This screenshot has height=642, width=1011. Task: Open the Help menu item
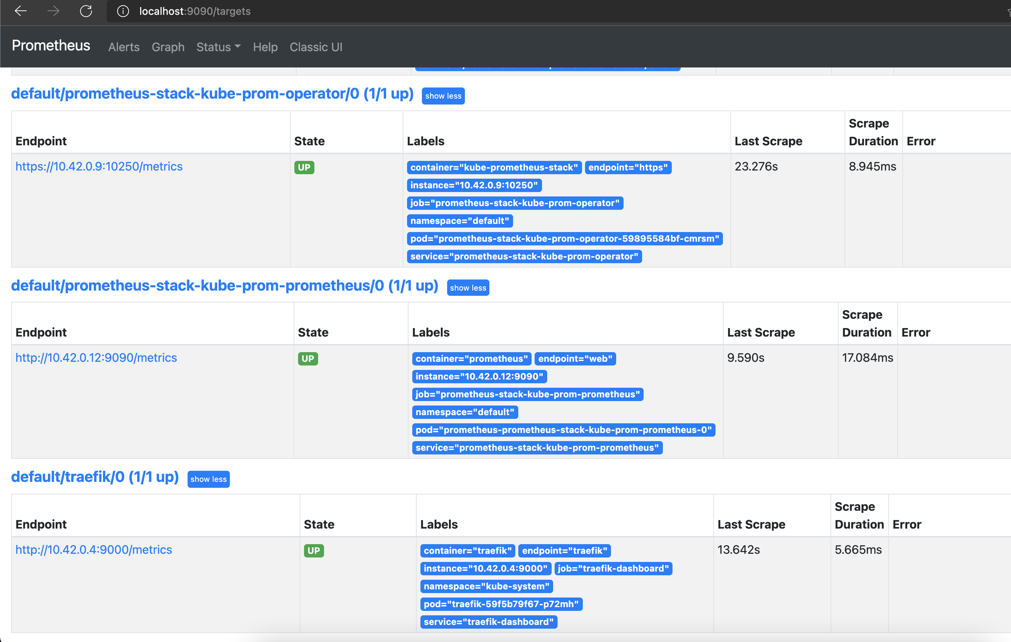pos(265,47)
